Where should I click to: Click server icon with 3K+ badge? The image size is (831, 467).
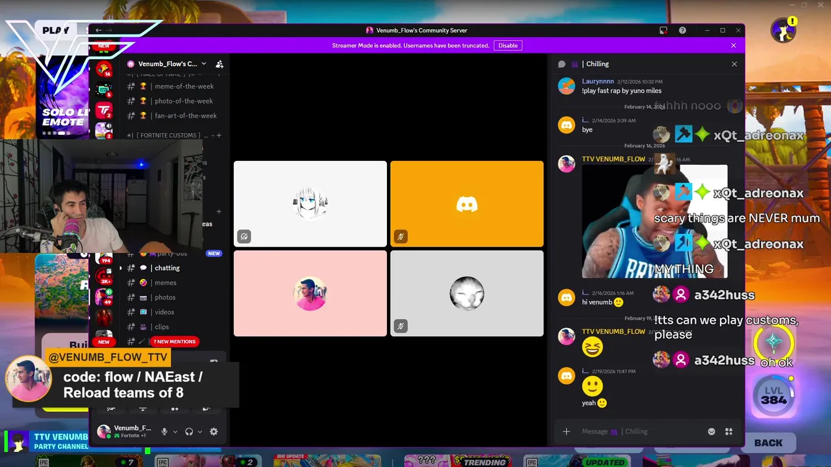[x=103, y=276]
